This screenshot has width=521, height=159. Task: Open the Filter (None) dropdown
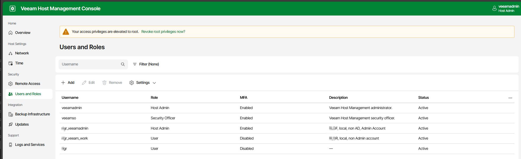(146, 64)
